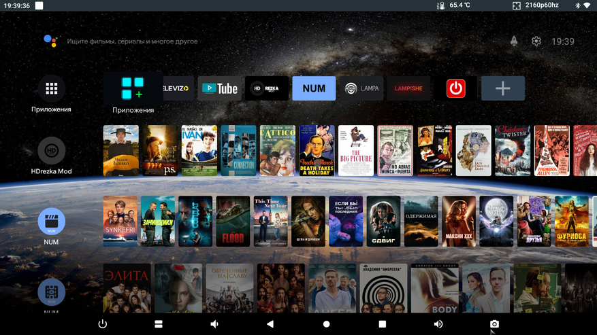The height and width of the screenshot is (335, 597).
Task: Open the Death Takes a Holiday poster
Action: [317, 151]
